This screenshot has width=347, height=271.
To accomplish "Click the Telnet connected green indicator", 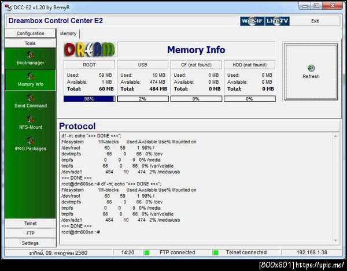I will pyautogui.click(x=216, y=253).
